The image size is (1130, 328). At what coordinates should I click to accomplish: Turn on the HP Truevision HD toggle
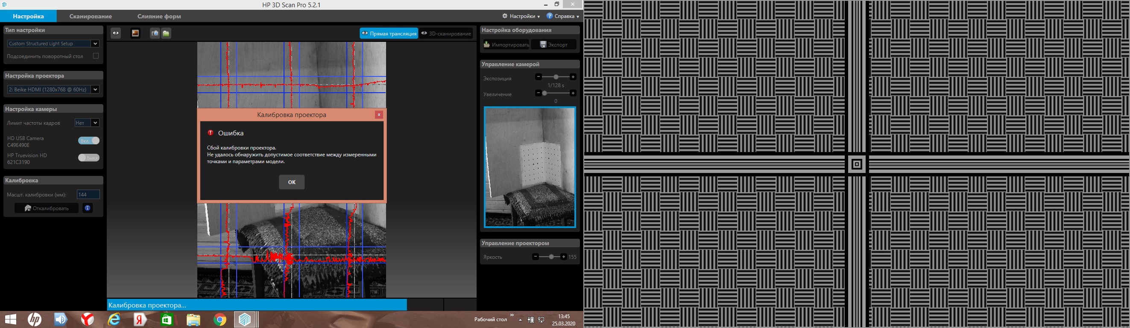(x=89, y=158)
